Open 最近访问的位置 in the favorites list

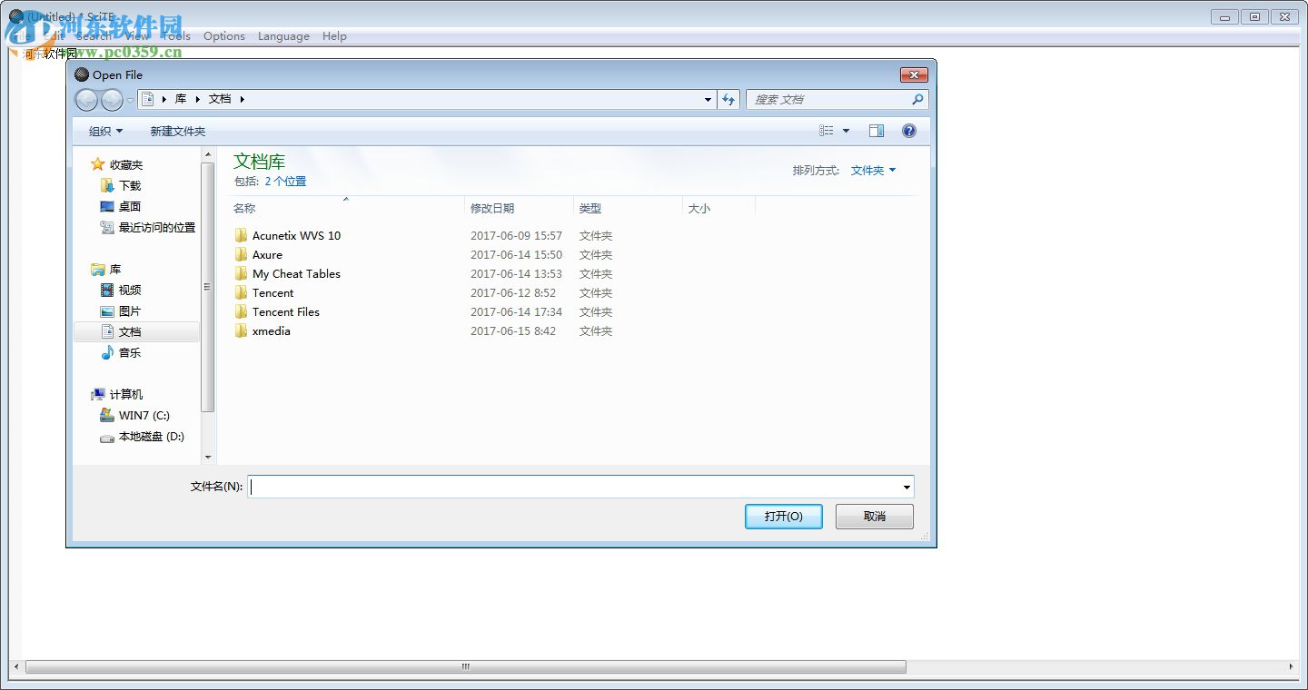(148, 227)
